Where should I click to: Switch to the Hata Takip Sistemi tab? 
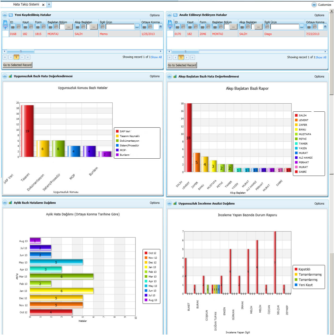pyautogui.click(x=26, y=4)
